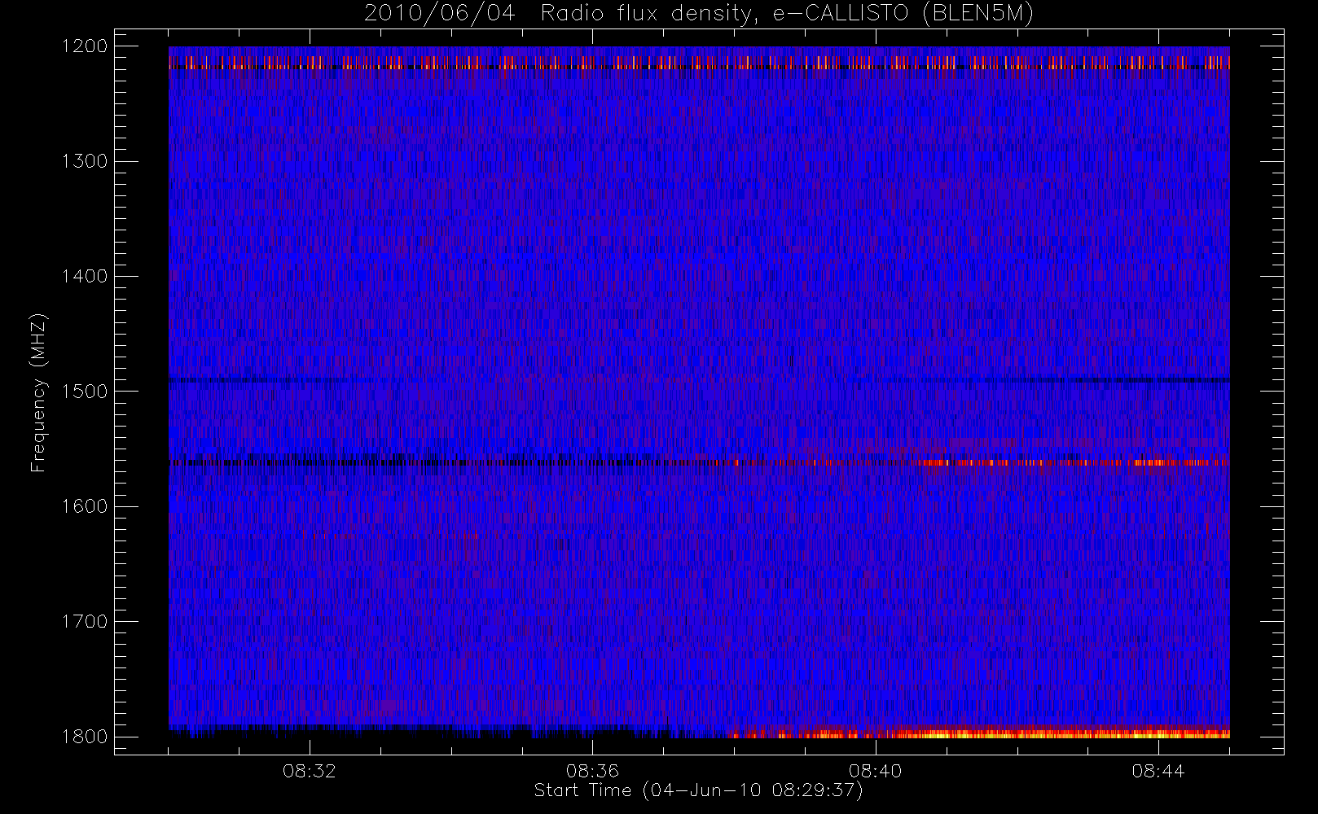Click the plot title 'Radio flux density, e-CALLISTO (BLEN5M)'
This screenshot has width=1318, height=814.
pyautogui.click(x=787, y=14)
